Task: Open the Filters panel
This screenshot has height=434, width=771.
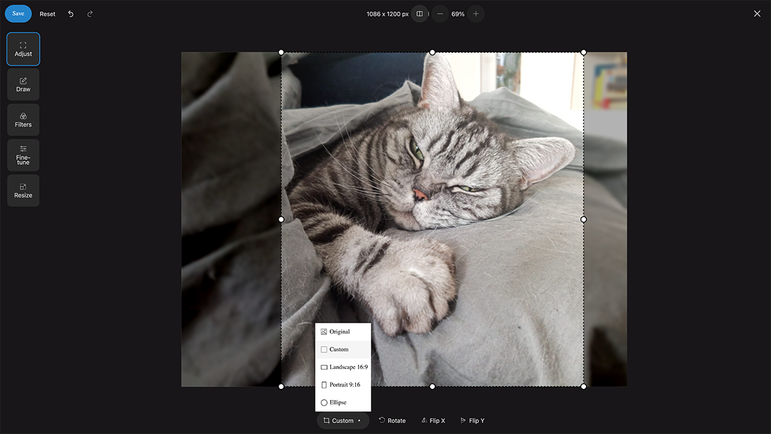Action: (x=23, y=120)
